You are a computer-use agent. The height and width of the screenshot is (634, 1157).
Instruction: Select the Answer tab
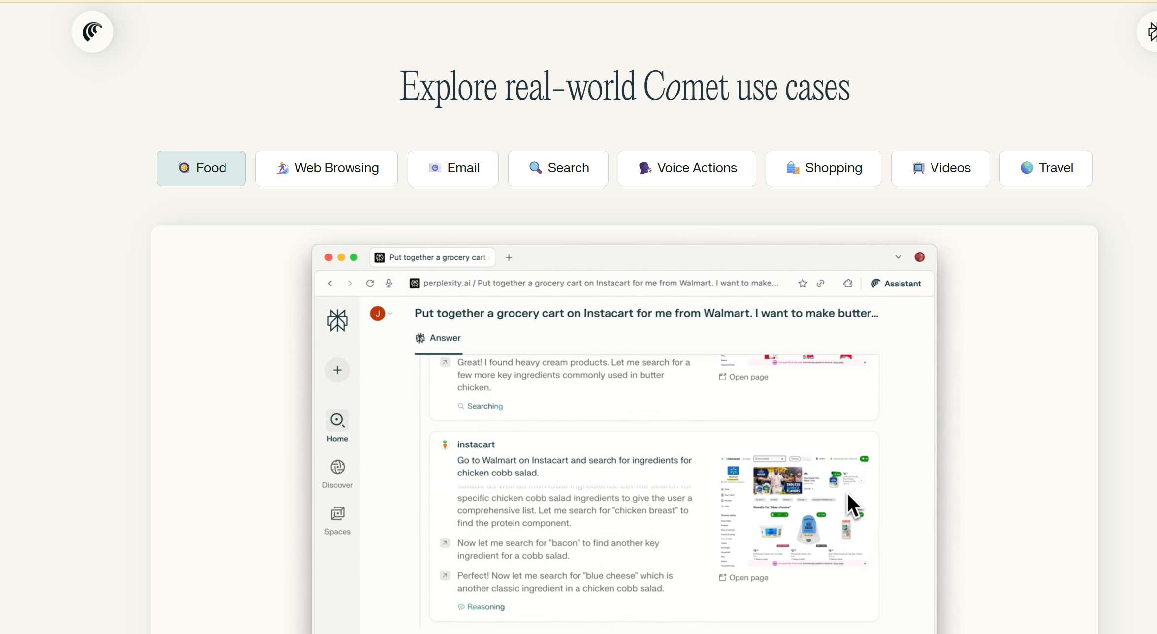tap(438, 338)
